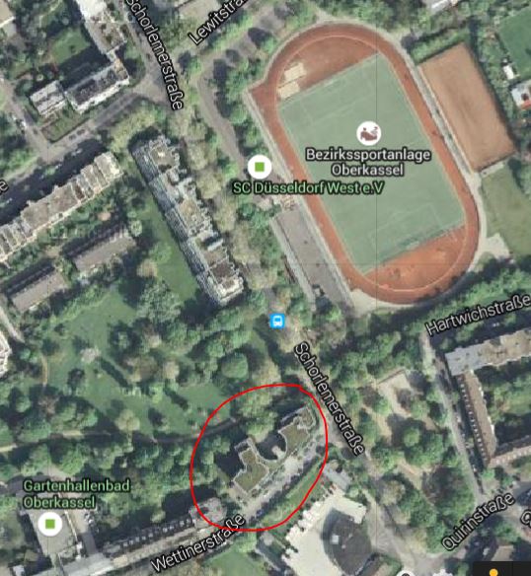Click the Gartenhallenbad Oberkassel text label
This screenshot has width=531, height=576.
[x=76, y=494]
